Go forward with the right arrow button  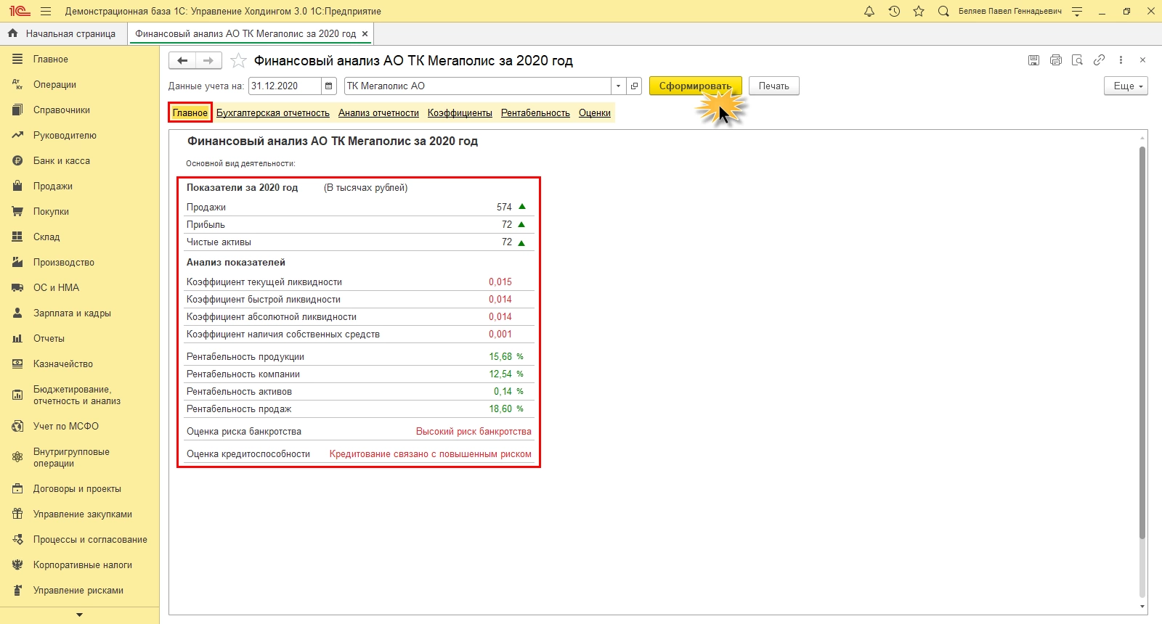coord(208,61)
